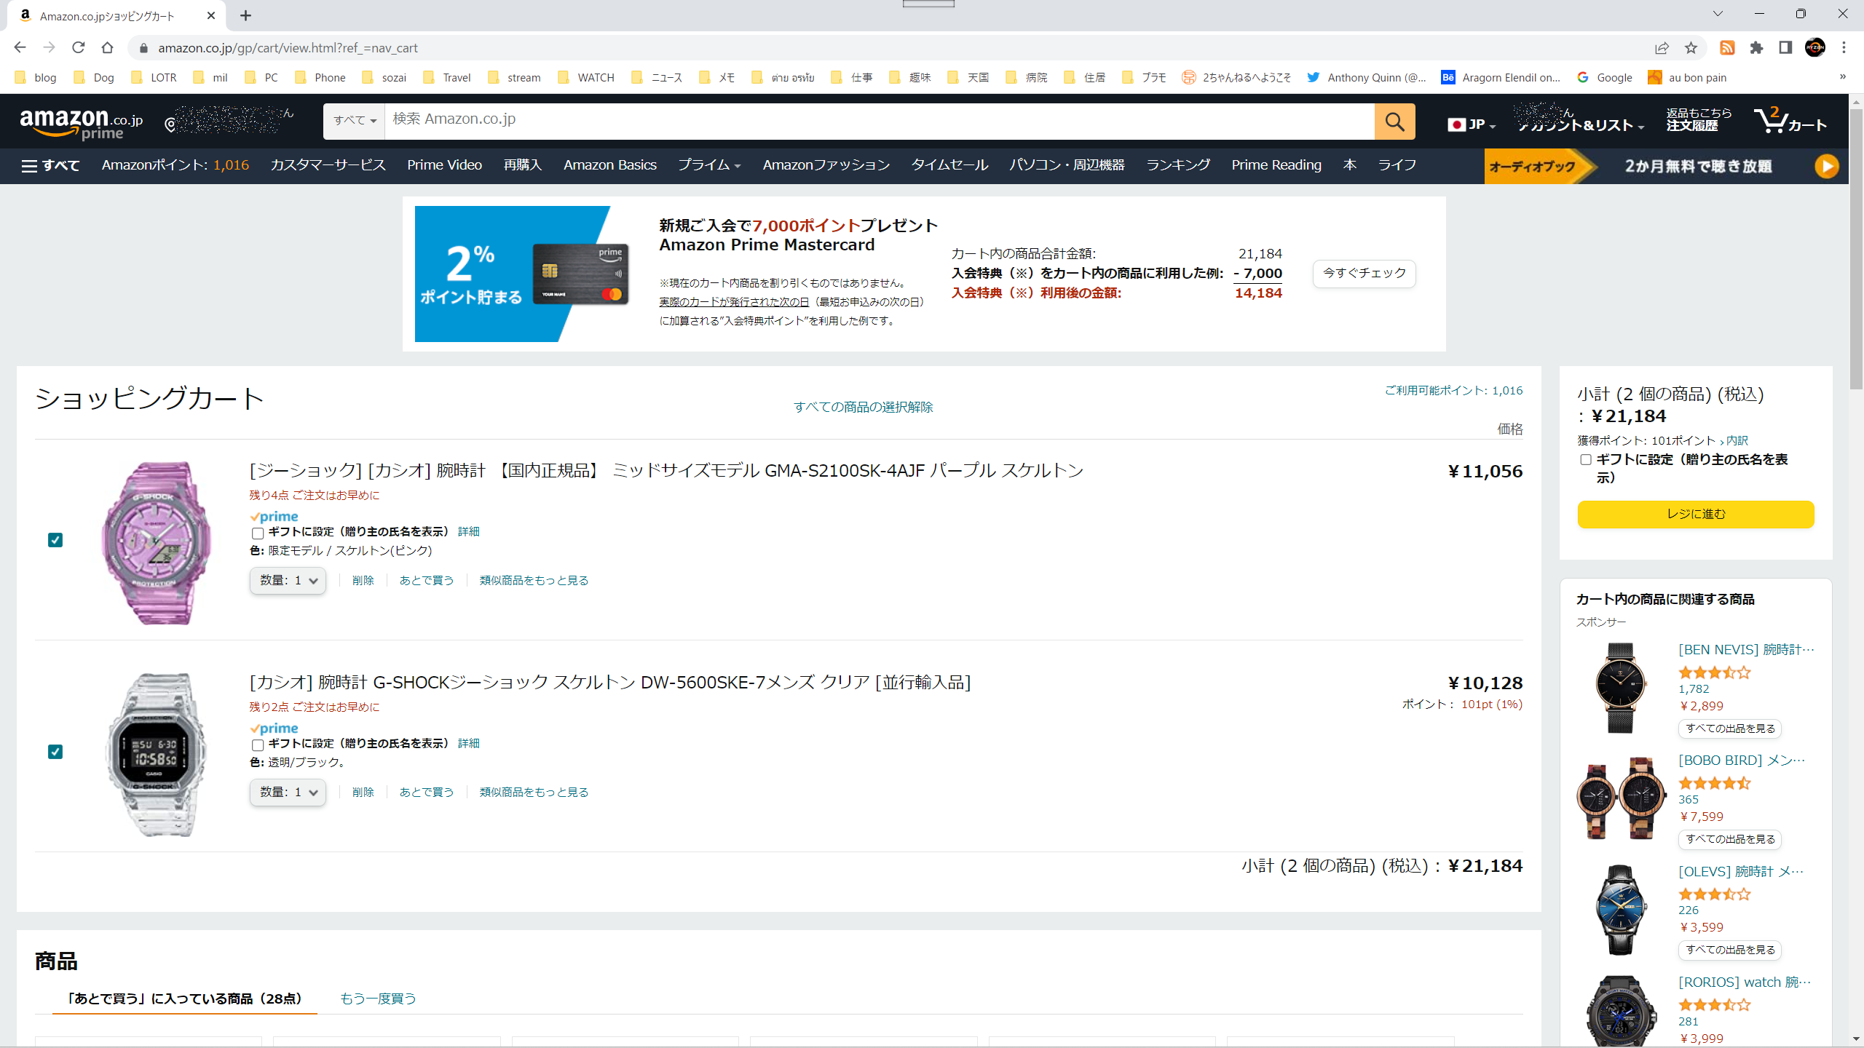Open the RSS extension icon
Viewport: 1864px width, 1048px height.
1727,47
